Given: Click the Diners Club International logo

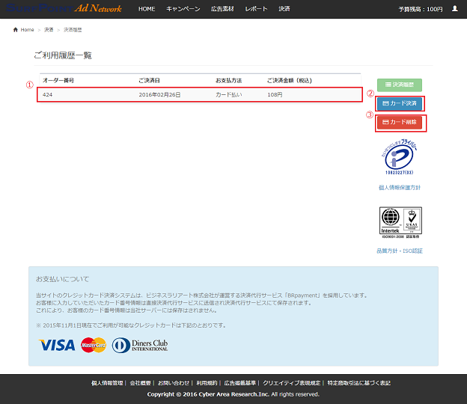Looking at the screenshot, I should coord(140,346).
